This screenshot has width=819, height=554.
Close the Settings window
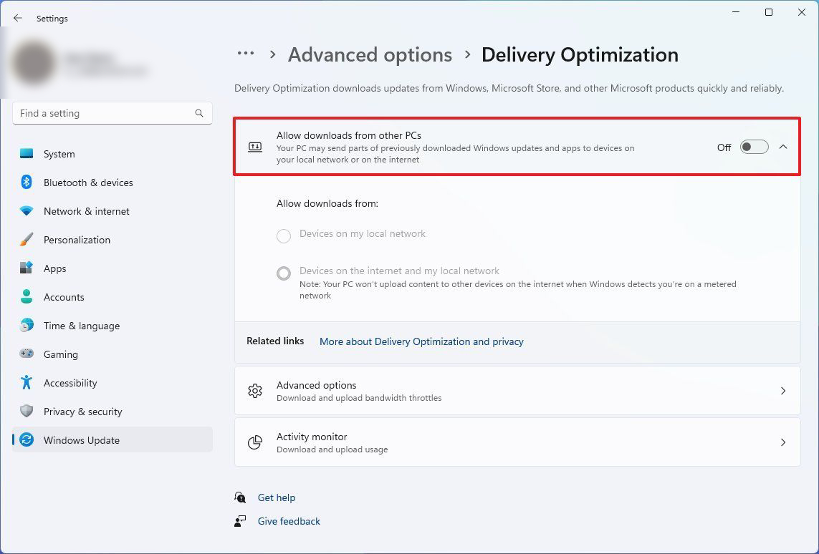point(802,12)
